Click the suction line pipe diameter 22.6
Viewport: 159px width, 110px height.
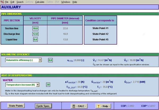click(x=65, y=28)
